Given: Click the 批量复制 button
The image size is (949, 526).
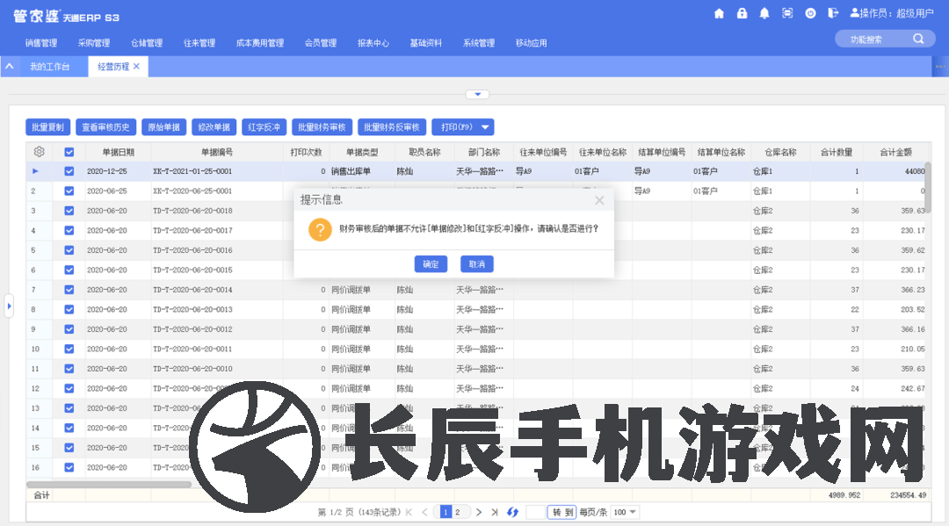Looking at the screenshot, I should point(47,127).
